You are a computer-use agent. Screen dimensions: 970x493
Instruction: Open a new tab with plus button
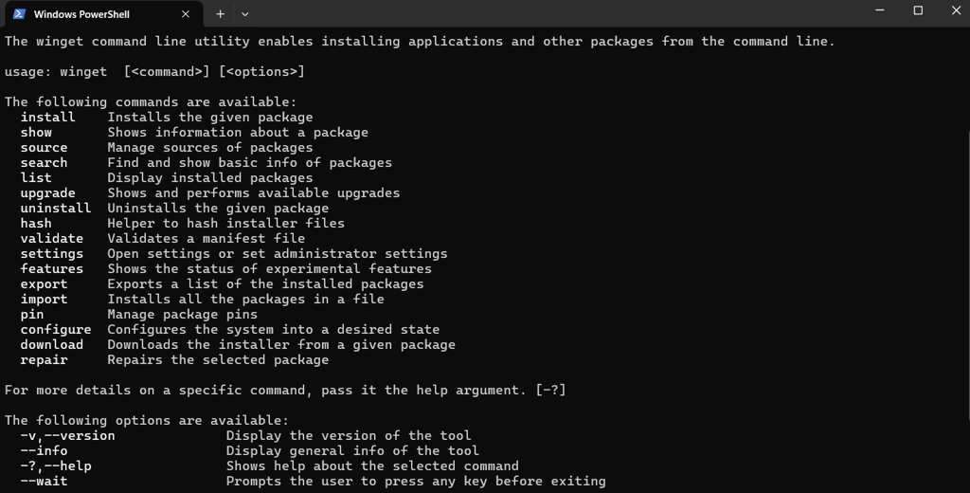[220, 14]
